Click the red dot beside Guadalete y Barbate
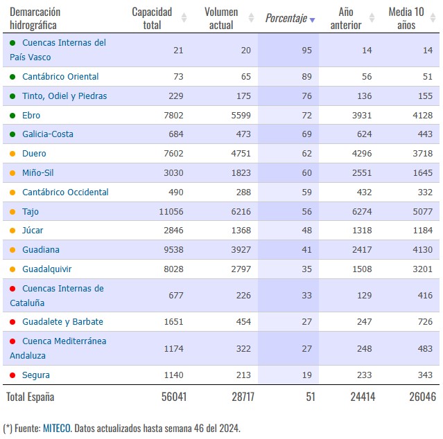443x439 pixels. click(x=12, y=322)
